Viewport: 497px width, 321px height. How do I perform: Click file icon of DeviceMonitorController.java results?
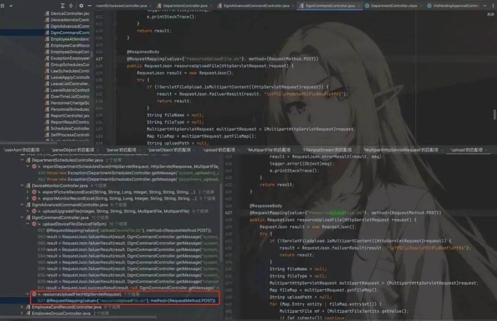click(28, 186)
